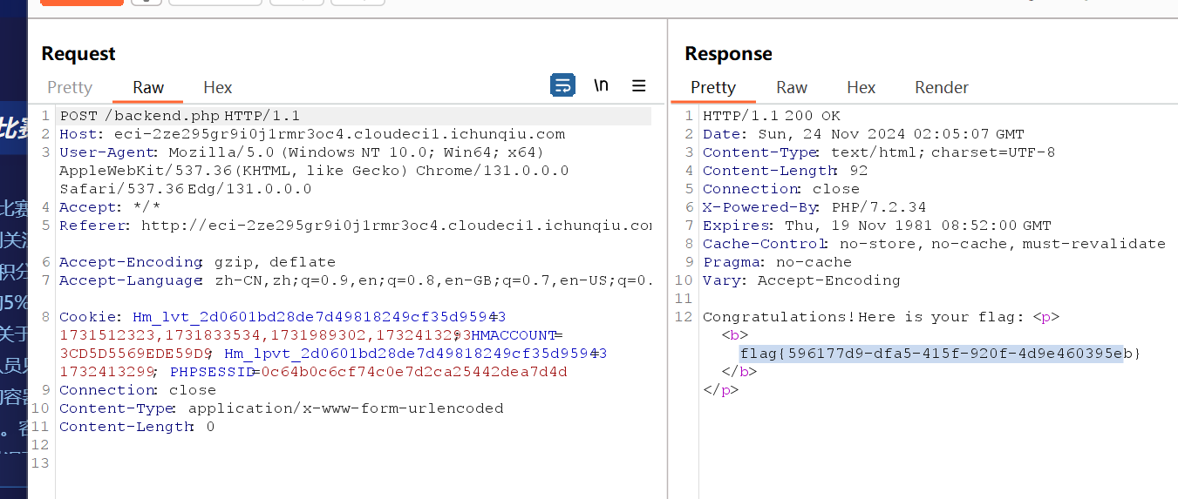1178x499 pixels.
Task: Open the Response Hex tab
Action: coord(861,87)
